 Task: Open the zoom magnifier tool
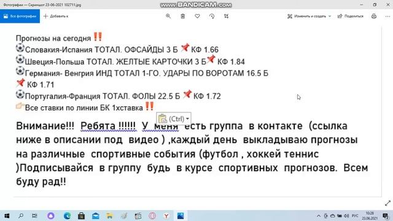tap(168, 16)
